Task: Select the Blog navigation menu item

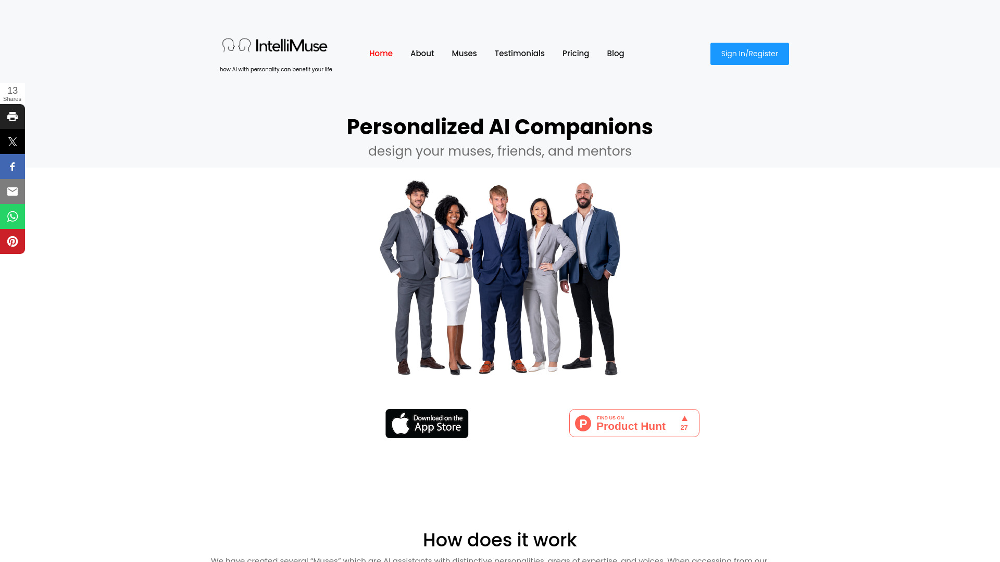Action: pos(616,54)
